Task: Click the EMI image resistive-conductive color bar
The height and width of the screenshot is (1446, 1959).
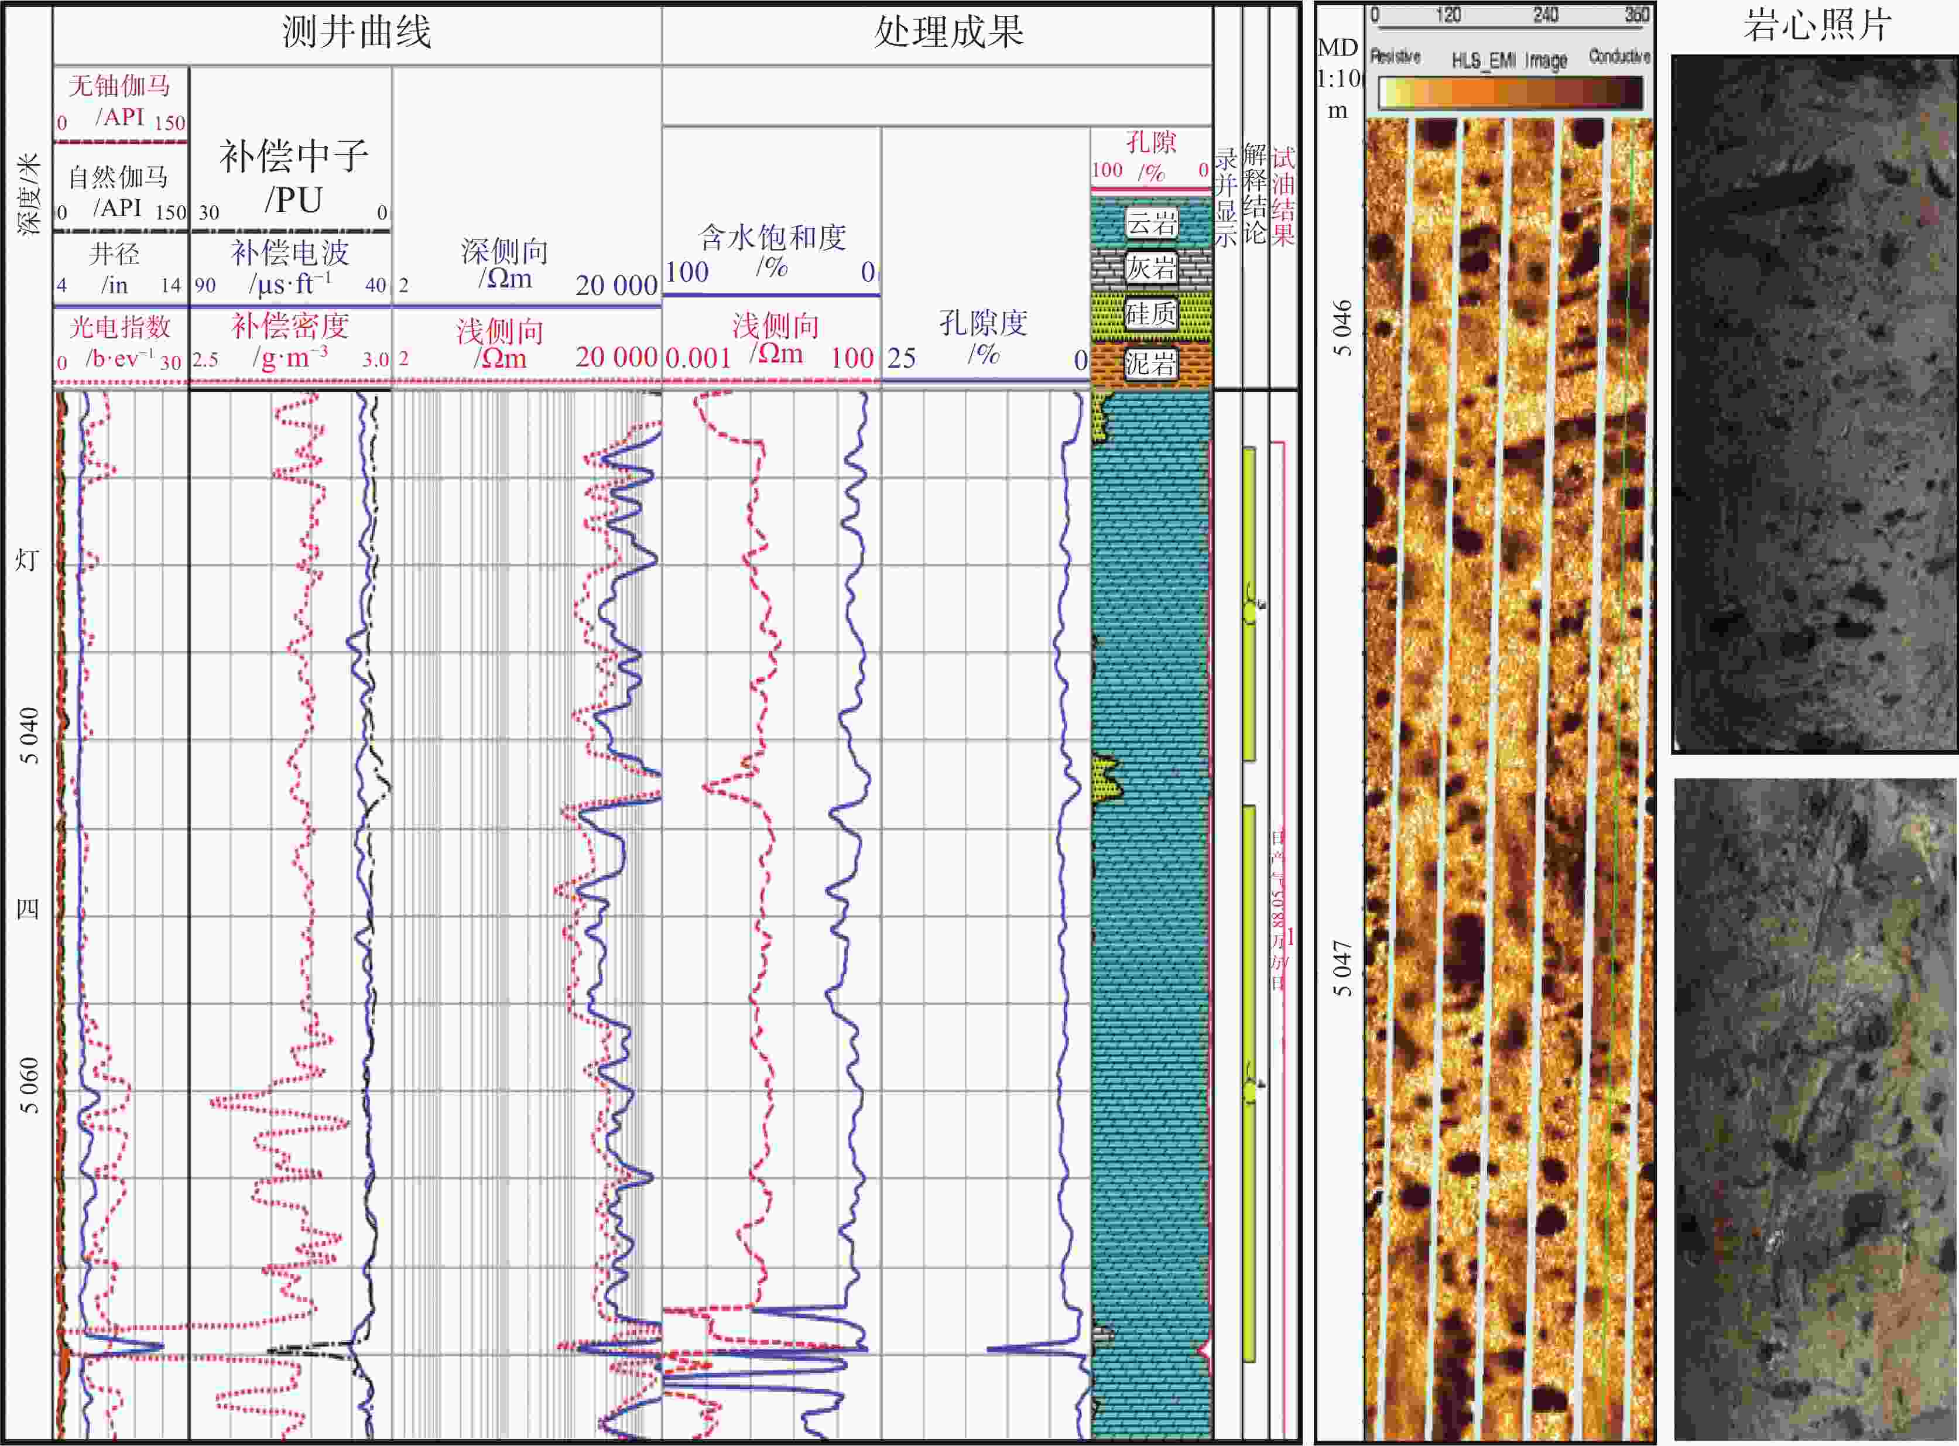Action: click(1510, 92)
